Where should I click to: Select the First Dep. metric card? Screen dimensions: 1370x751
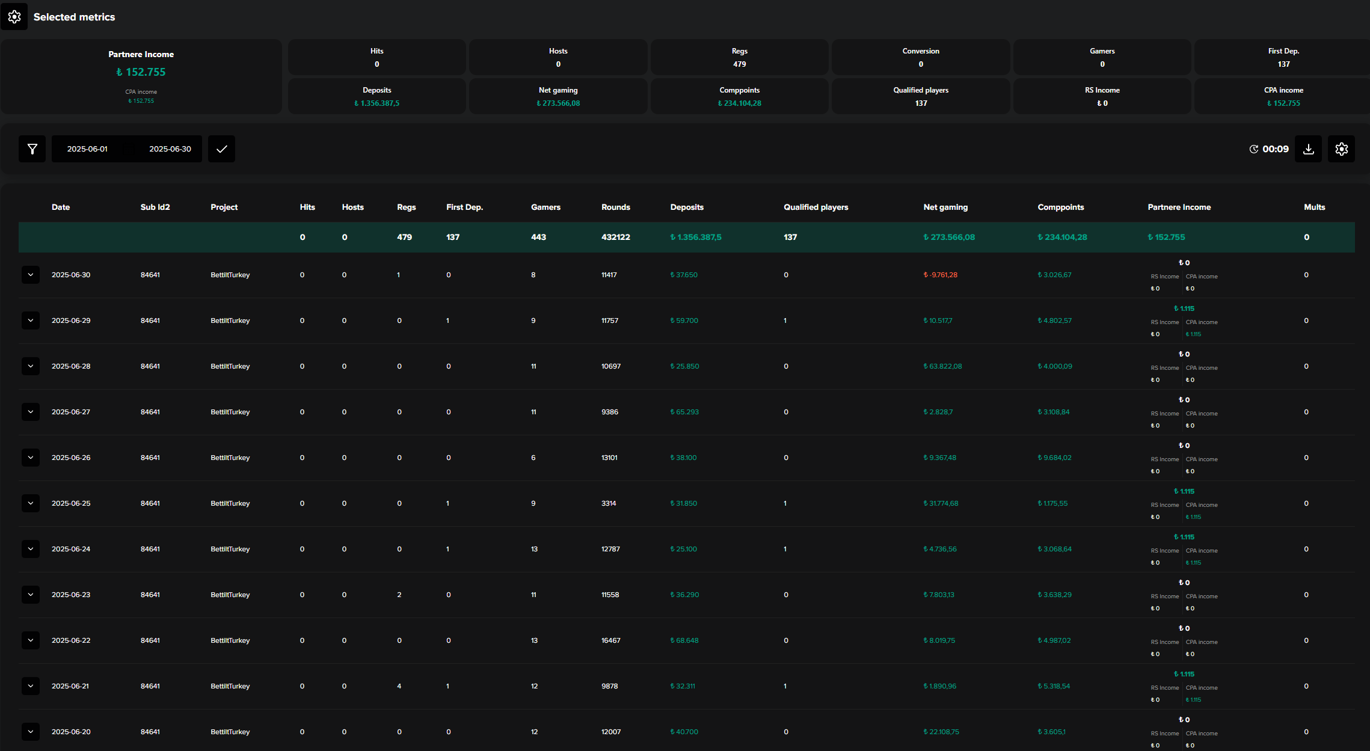1283,57
